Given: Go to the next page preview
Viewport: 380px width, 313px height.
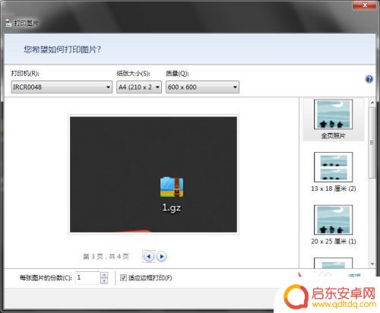Looking at the screenshot, I should pos(162,257).
